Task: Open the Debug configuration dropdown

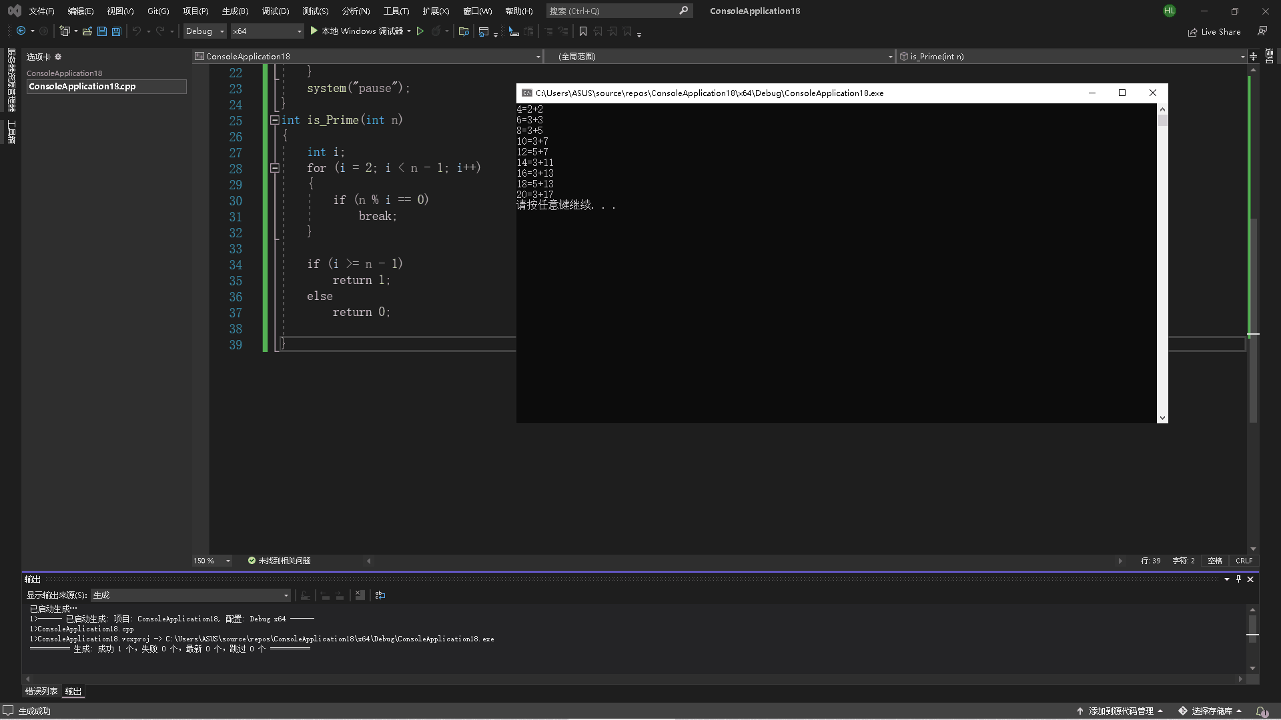Action: [205, 31]
